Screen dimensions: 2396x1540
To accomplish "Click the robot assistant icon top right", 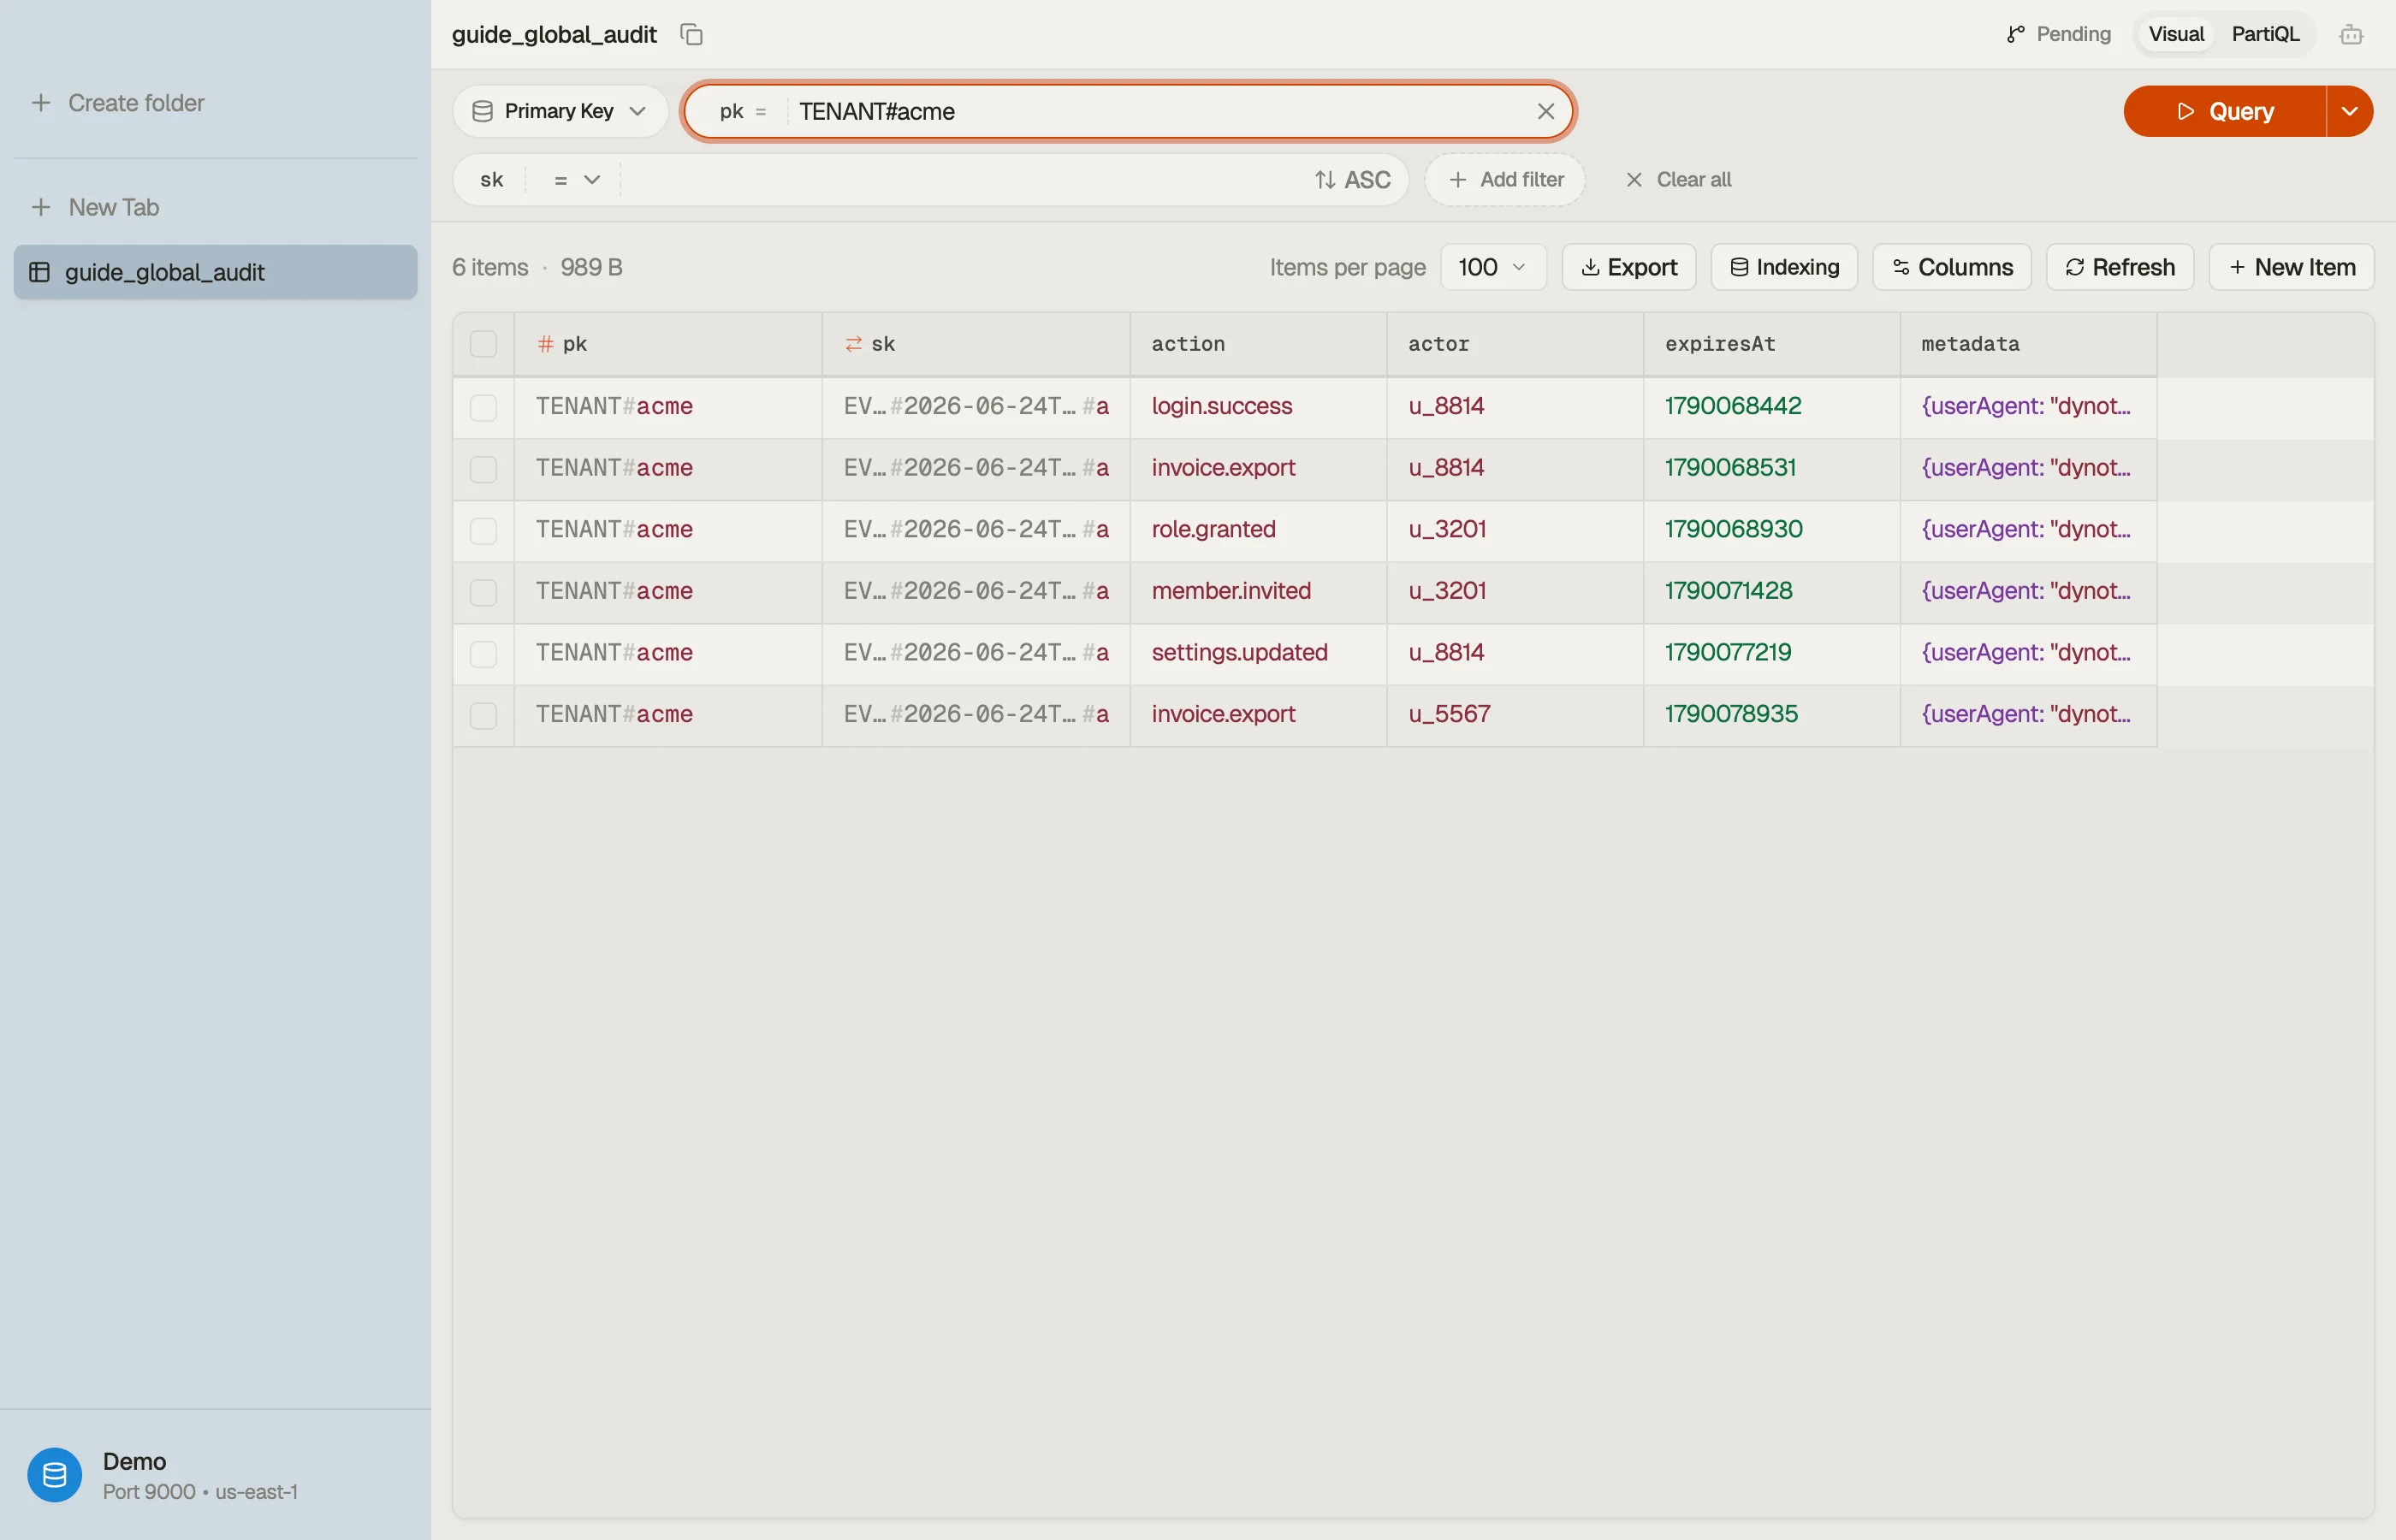I will [2351, 34].
